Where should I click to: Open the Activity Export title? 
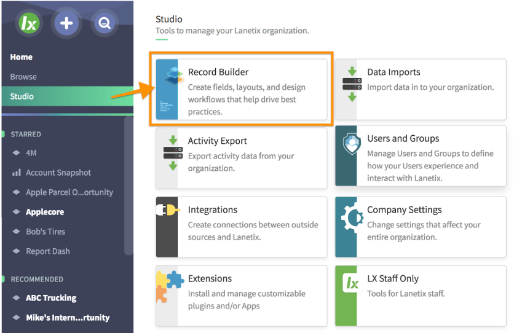click(x=217, y=141)
